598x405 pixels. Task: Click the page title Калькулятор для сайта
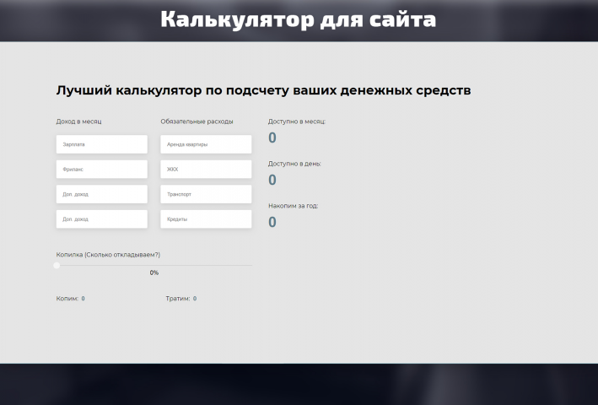point(299,19)
